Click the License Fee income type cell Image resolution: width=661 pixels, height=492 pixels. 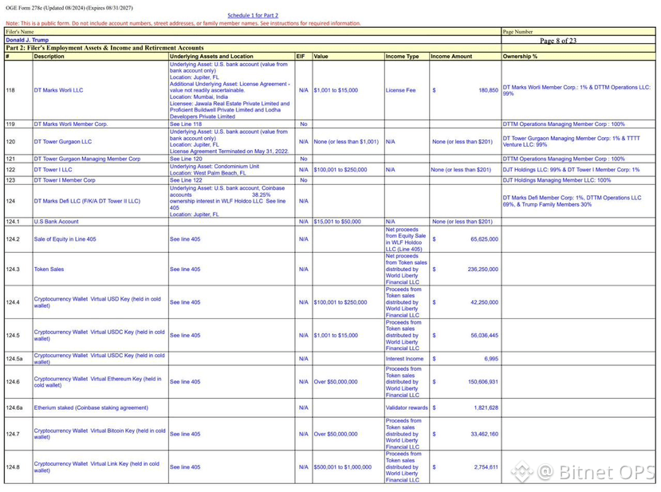[400, 90]
